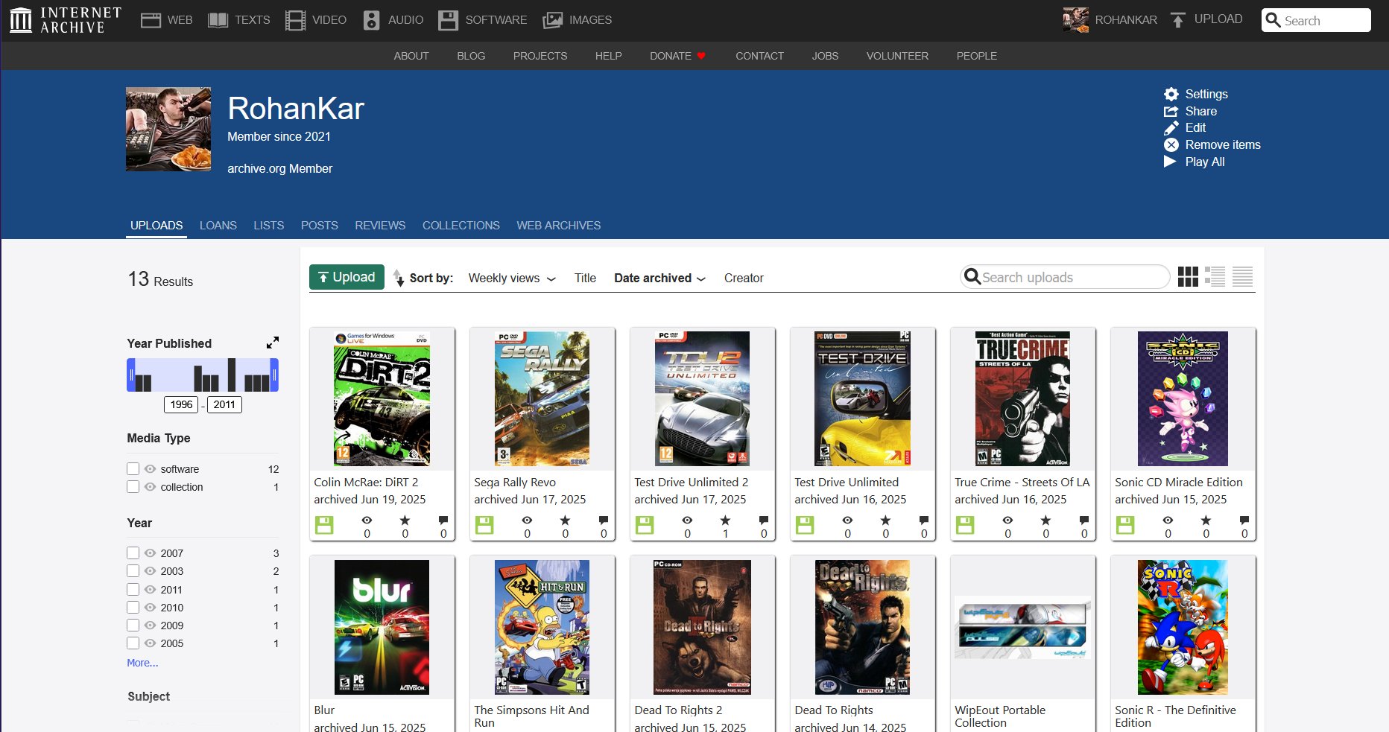Image resolution: width=1389 pixels, height=732 pixels.
Task: Click the RohanKar user avatar in top bar
Action: pyautogui.click(x=1075, y=20)
